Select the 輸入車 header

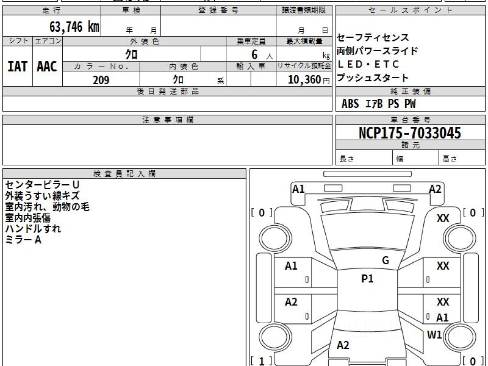251,66
